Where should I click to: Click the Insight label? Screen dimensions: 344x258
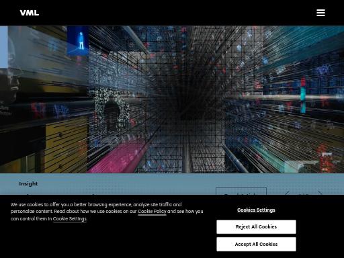coord(28,183)
